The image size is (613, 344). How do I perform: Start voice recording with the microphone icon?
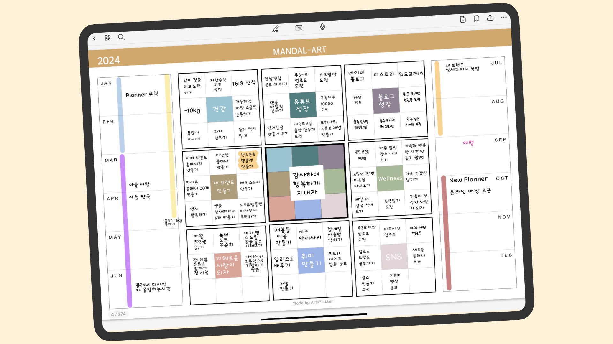322,27
